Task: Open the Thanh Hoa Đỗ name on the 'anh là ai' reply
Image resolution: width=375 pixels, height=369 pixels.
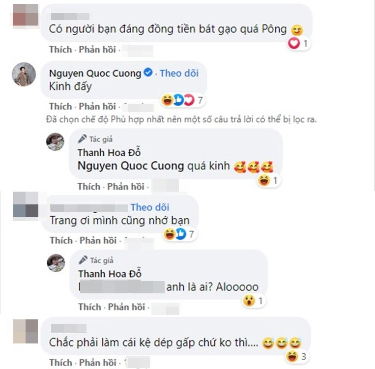Action: point(110,274)
